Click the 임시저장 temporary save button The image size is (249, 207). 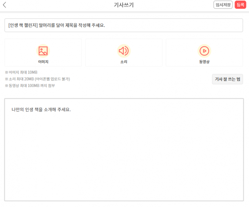click(x=223, y=5)
